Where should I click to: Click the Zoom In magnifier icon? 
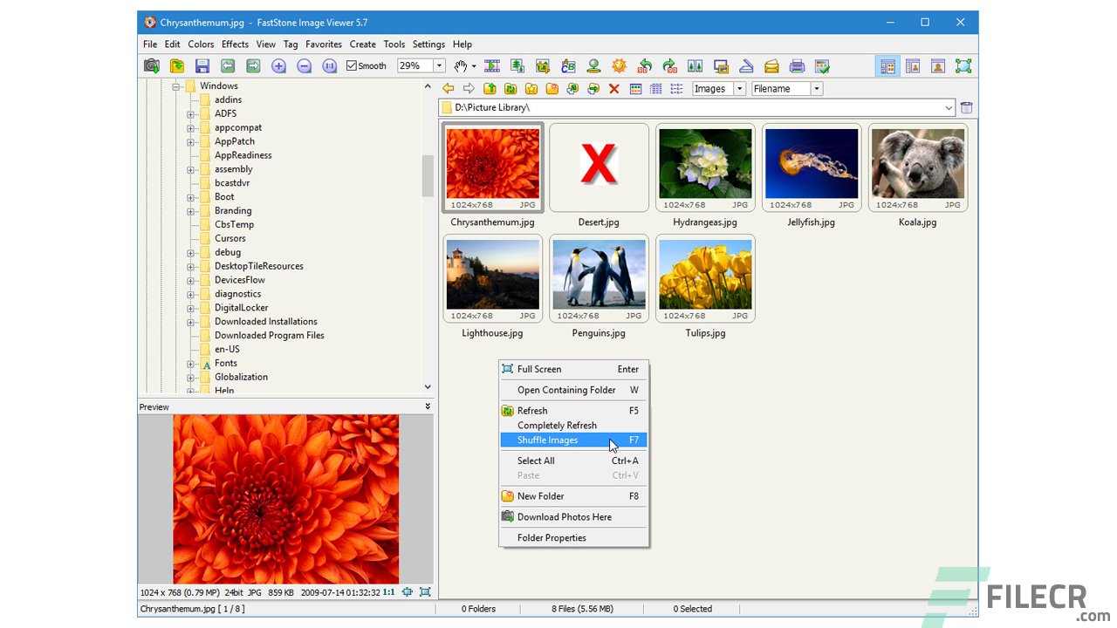pos(278,65)
